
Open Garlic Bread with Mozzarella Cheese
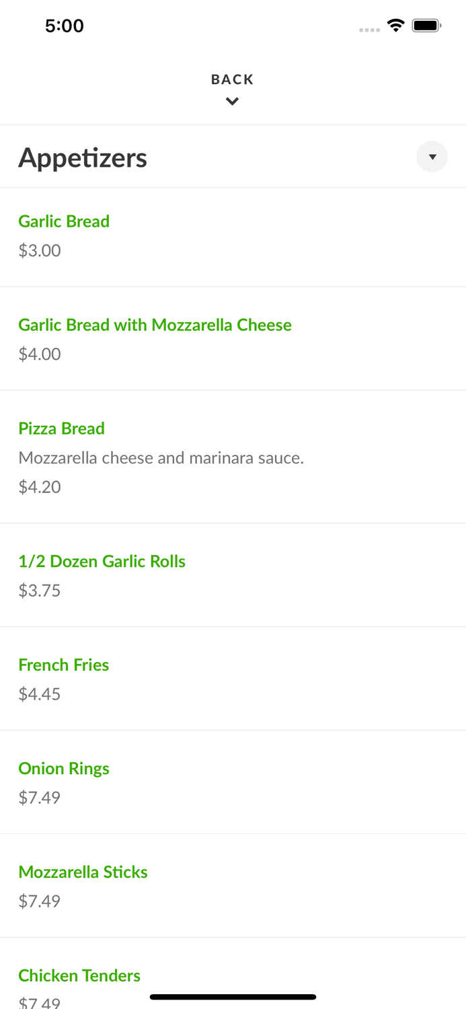(155, 325)
